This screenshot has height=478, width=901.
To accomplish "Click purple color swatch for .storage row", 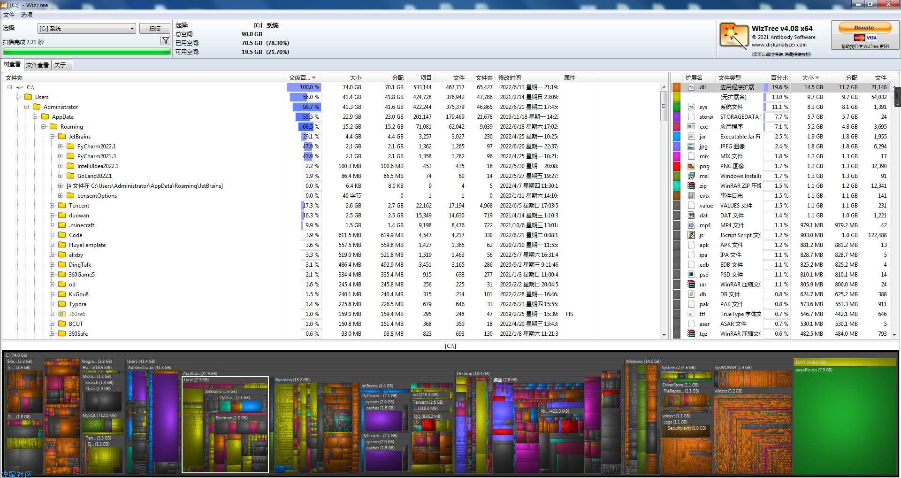I will point(677,117).
